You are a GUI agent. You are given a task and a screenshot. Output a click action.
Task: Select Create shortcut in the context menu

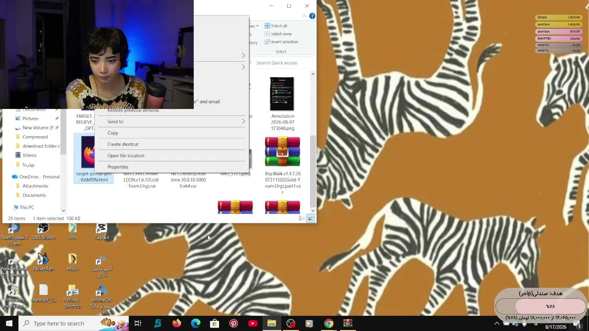[171, 144]
